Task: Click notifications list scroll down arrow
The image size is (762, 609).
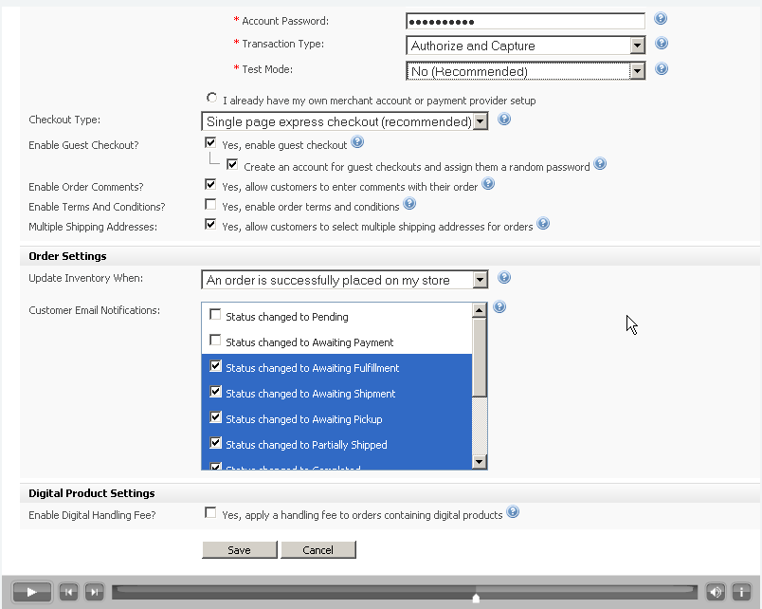Action: point(480,462)
